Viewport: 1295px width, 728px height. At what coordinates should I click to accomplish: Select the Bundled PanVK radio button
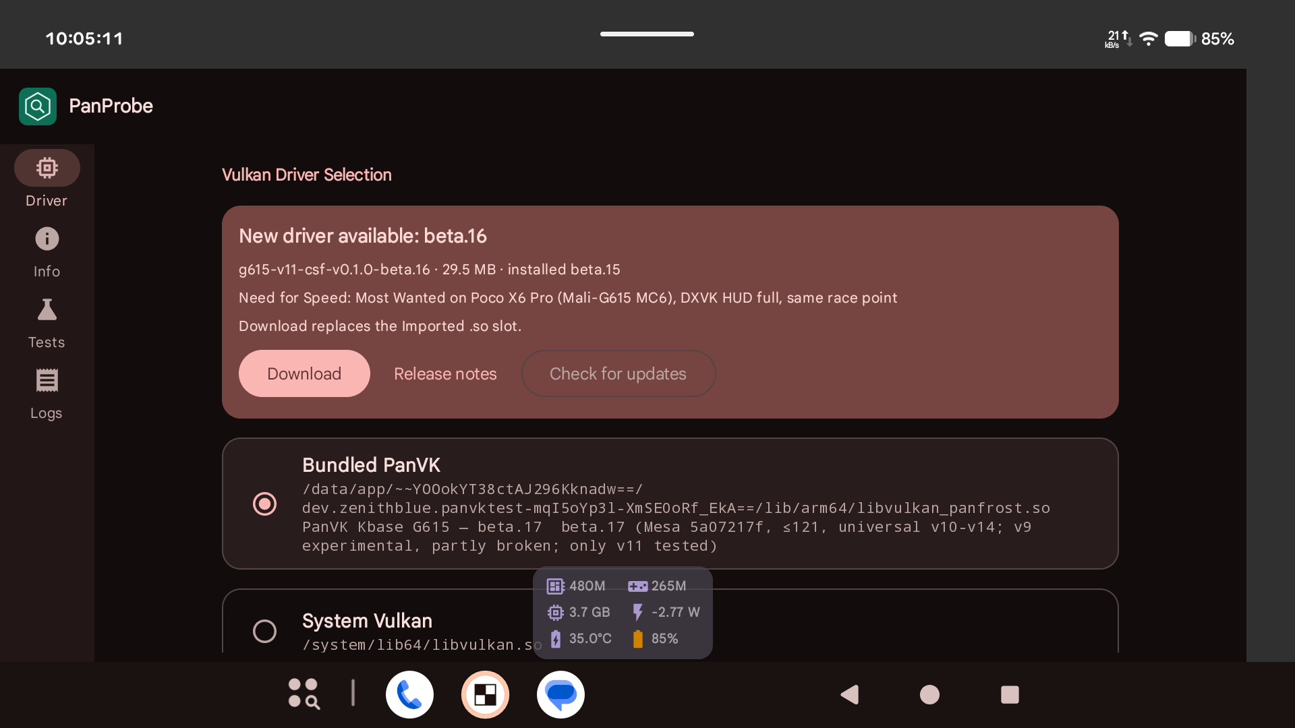(264, 504)
